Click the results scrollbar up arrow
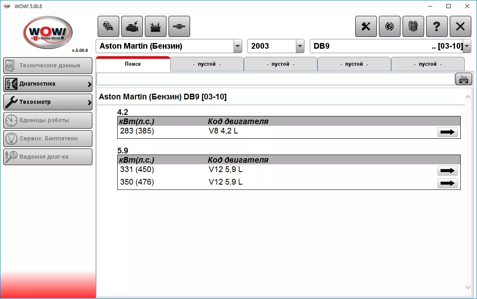The height and width of the screenshot is (299, 477). [468, 97]
